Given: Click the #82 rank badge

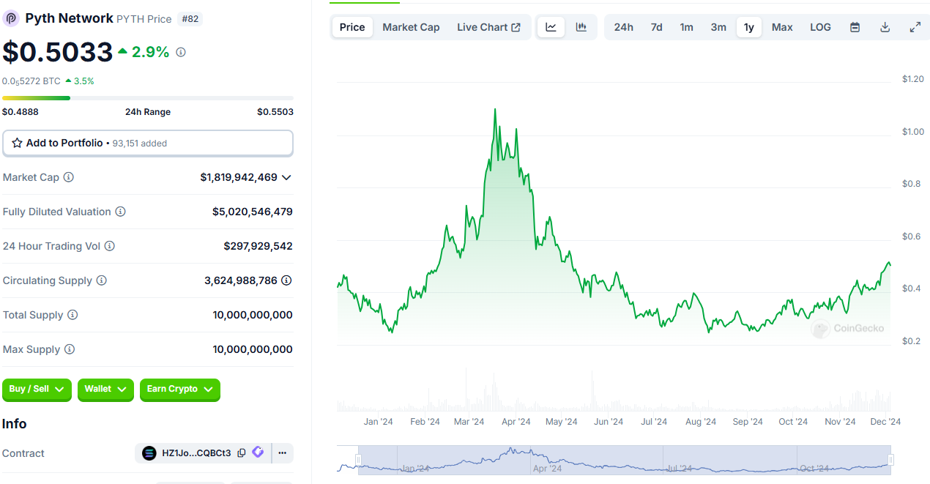Looking at the screenshot, I should [x=190, y=19].
